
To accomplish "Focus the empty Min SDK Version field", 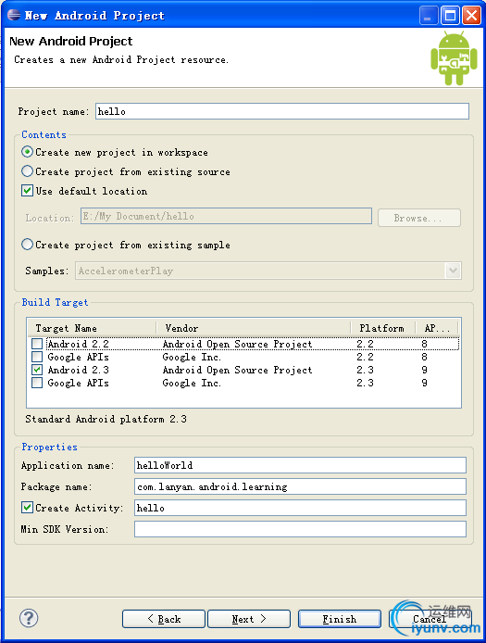I will pos(300,529).
